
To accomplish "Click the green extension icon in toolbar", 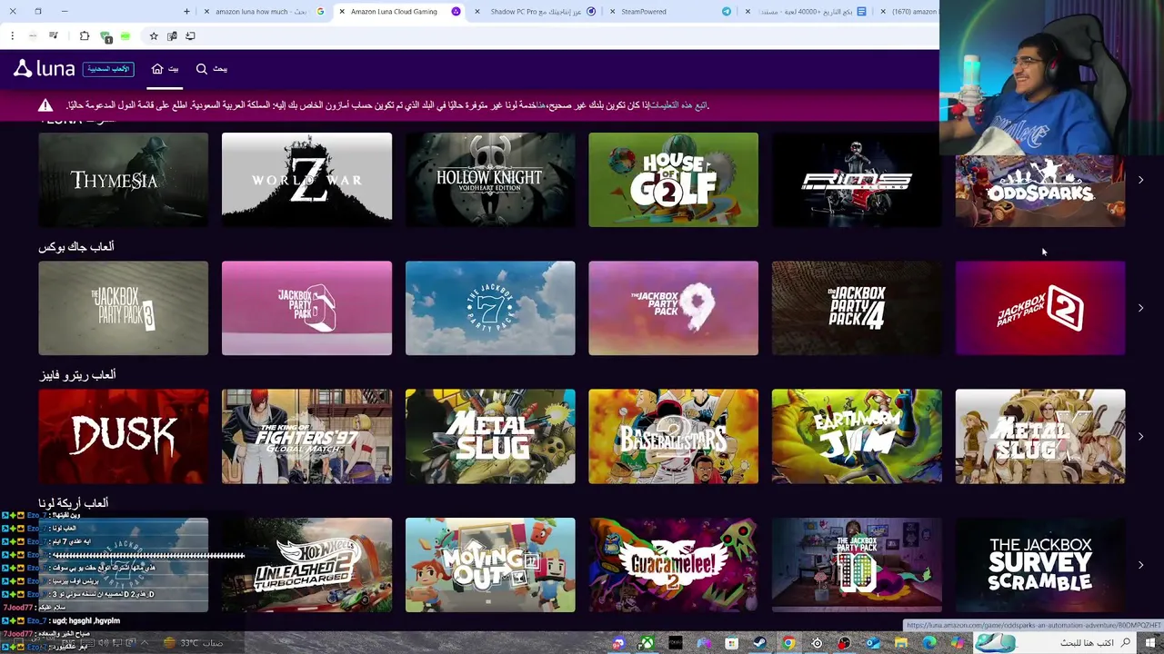I will click(125, 36).
